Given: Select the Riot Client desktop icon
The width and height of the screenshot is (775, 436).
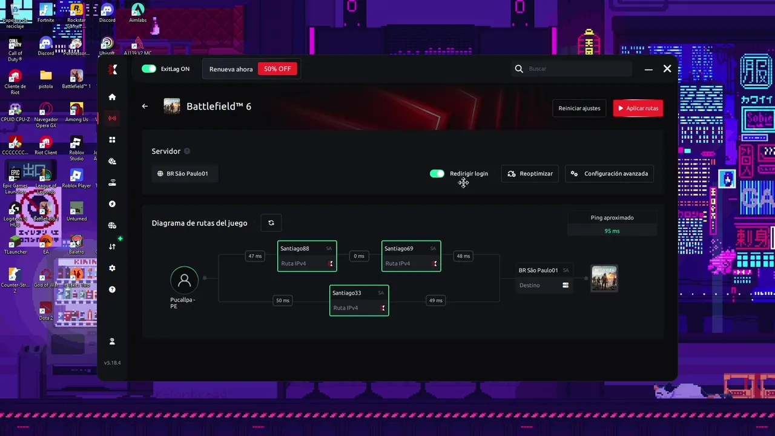Looking at the screenshot, I should coord(45,145).
